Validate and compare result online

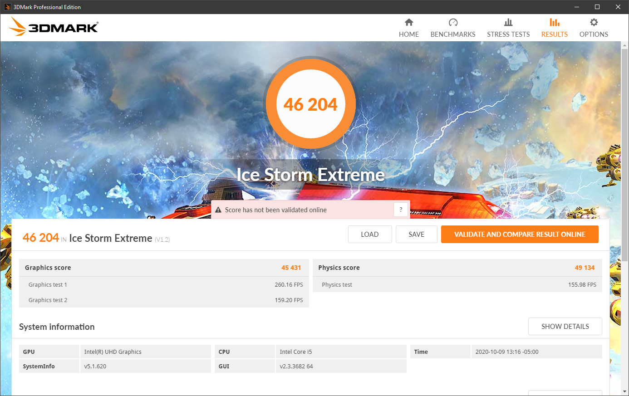(x=520, y=235)
